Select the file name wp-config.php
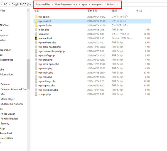Screen dimensions: 167x151 pos(46,55)
